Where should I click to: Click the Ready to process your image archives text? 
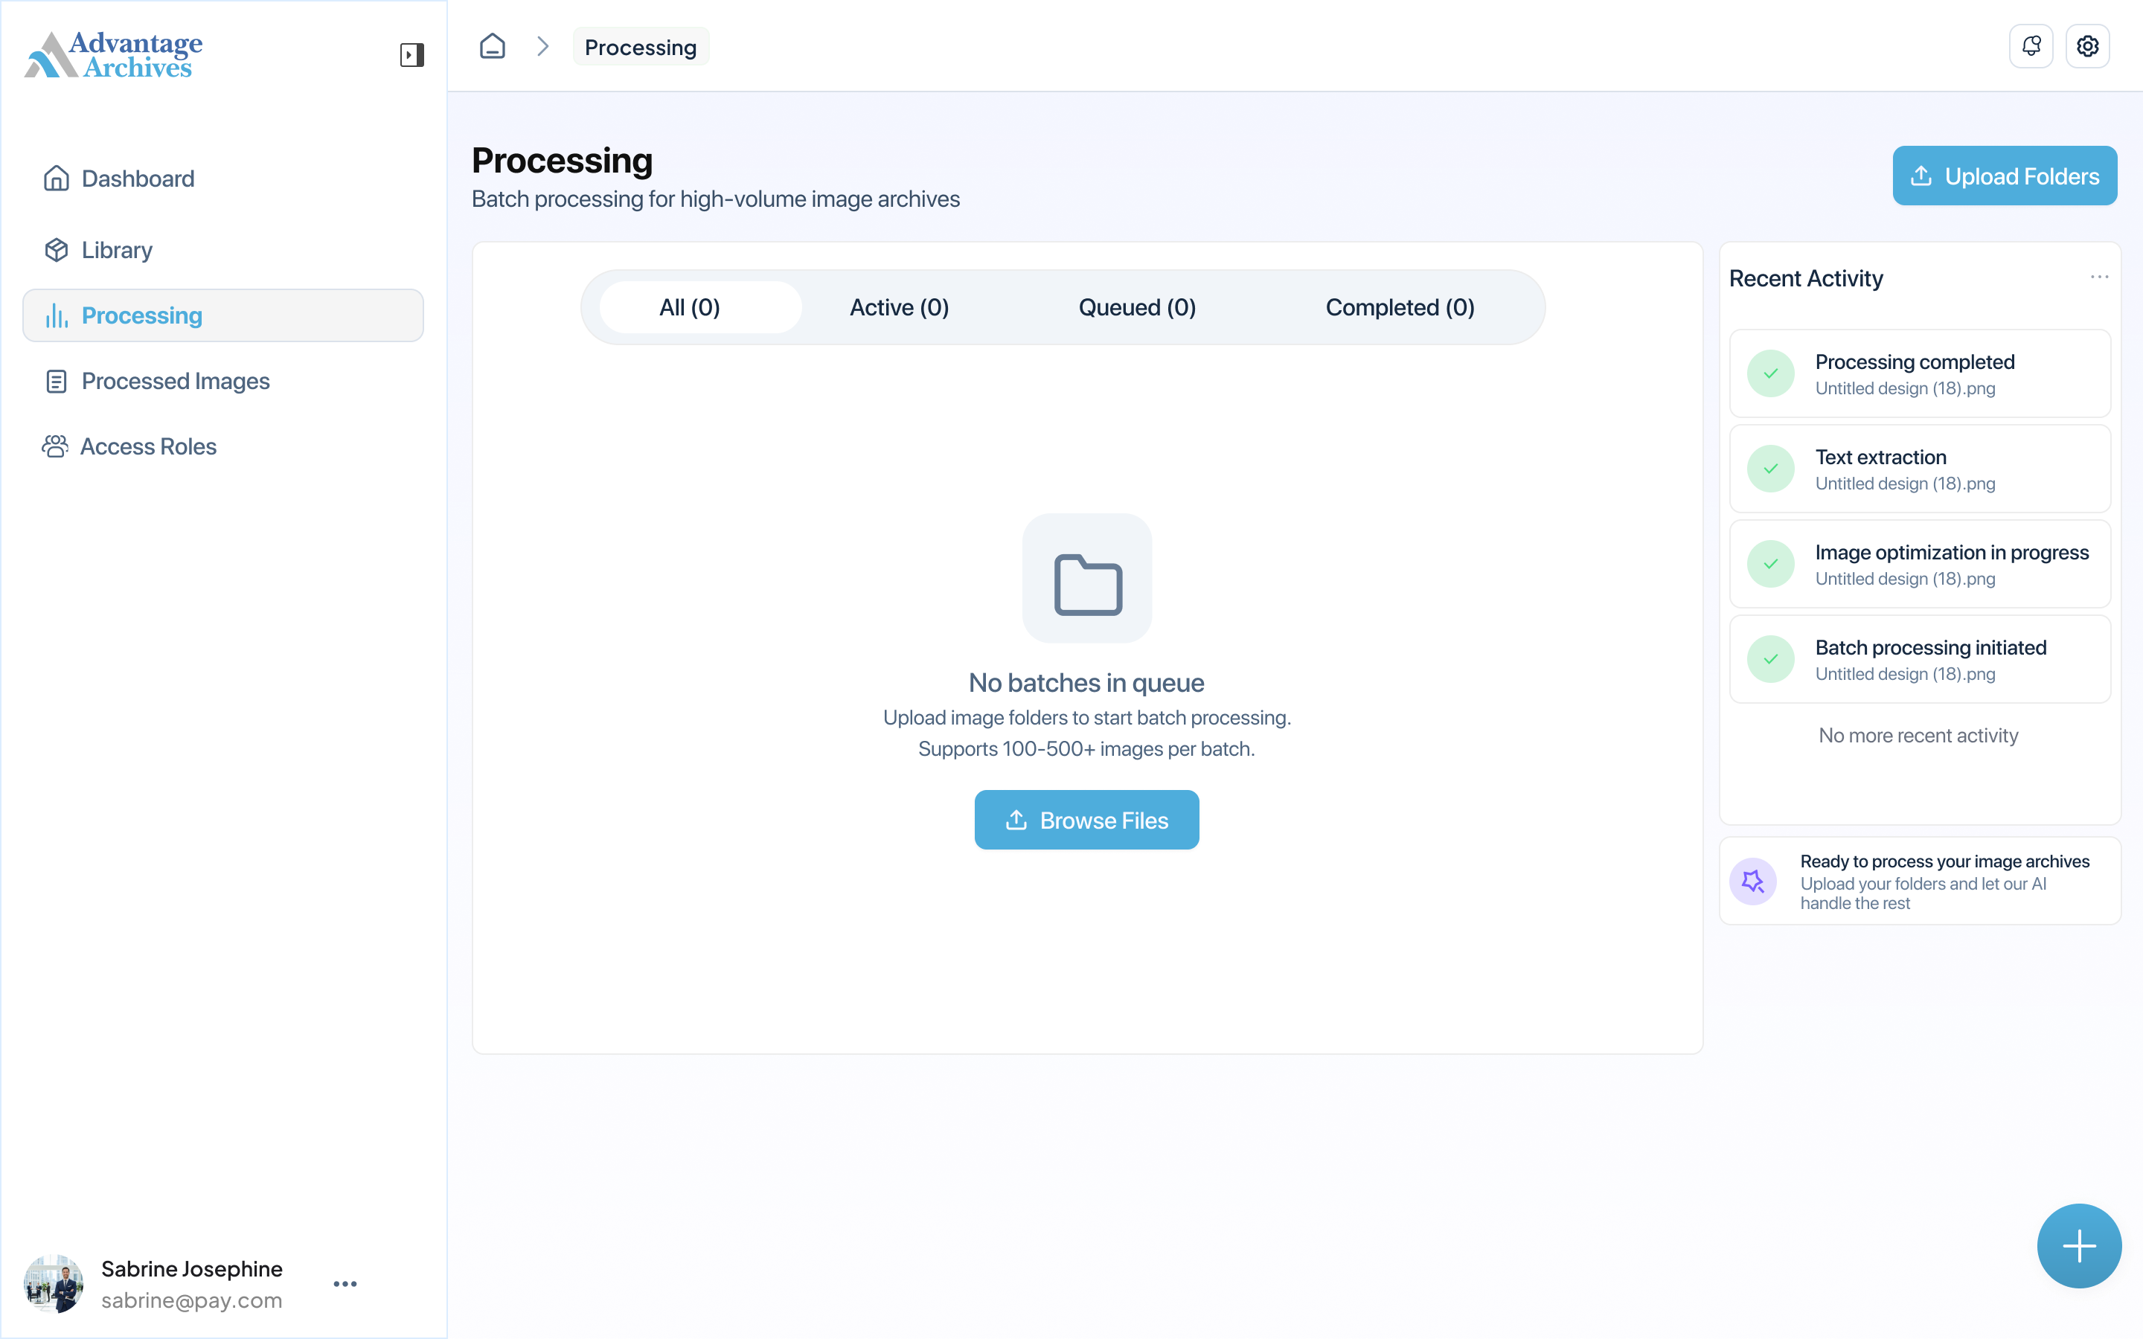pyautogui.click(x=1944, y=861)
